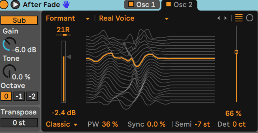The height and width of the screenshot is (133, 258).
Task: Click the Transpose 0 st field
Action: coord(19,123)
